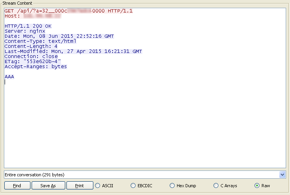Click the Content-Type: text/html line
This screenshot has height=195, width=290.
[40, 41]
